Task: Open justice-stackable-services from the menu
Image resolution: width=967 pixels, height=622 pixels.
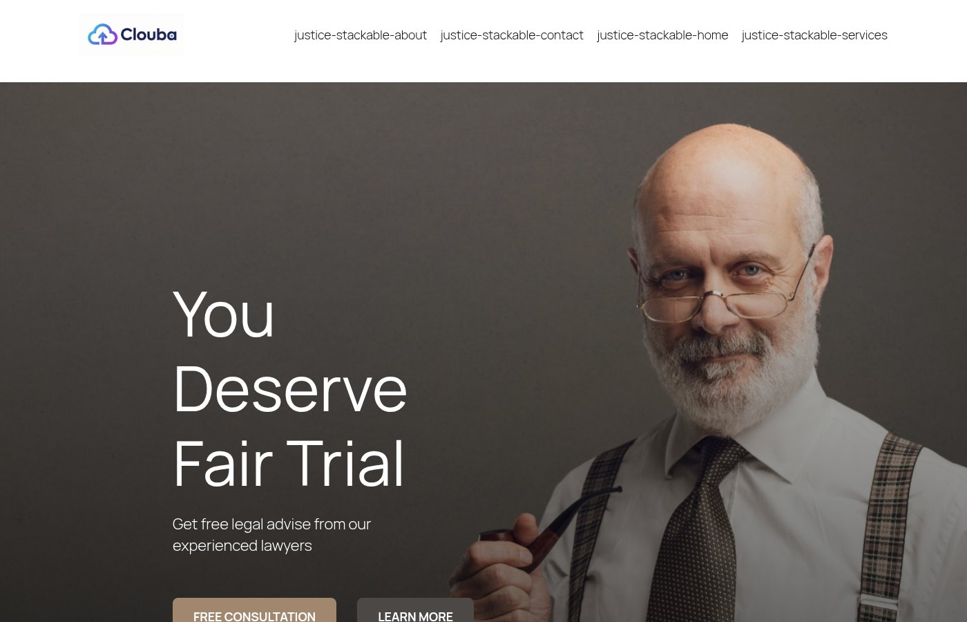Action: coord(814,35)
